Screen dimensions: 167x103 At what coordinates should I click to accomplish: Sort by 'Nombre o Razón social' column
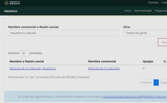(27, 62)
